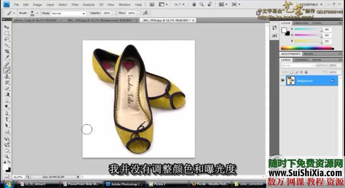This screenshot has height=188, width=345.
Task: Select the Gradient tool
Action: pos(7,94)
